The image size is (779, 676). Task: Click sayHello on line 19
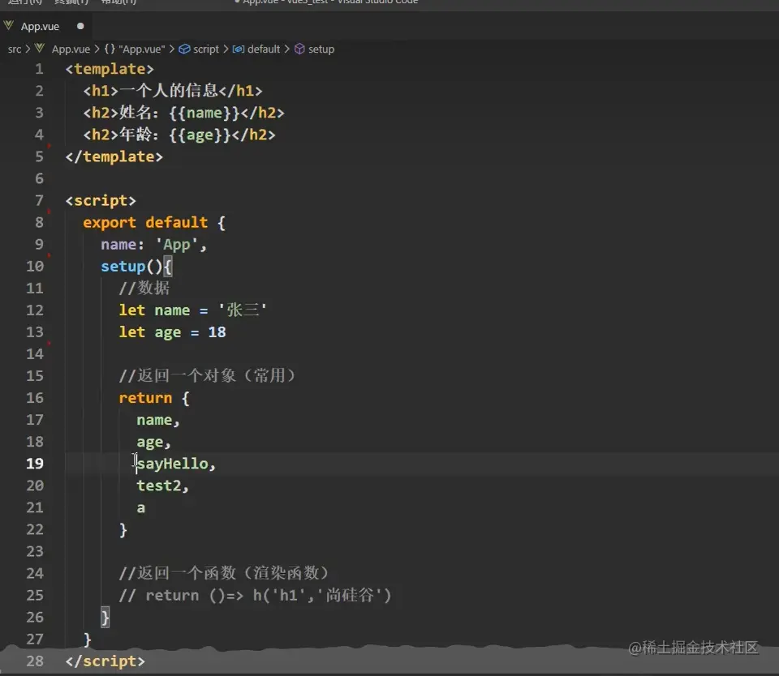(x=173, y=464)
